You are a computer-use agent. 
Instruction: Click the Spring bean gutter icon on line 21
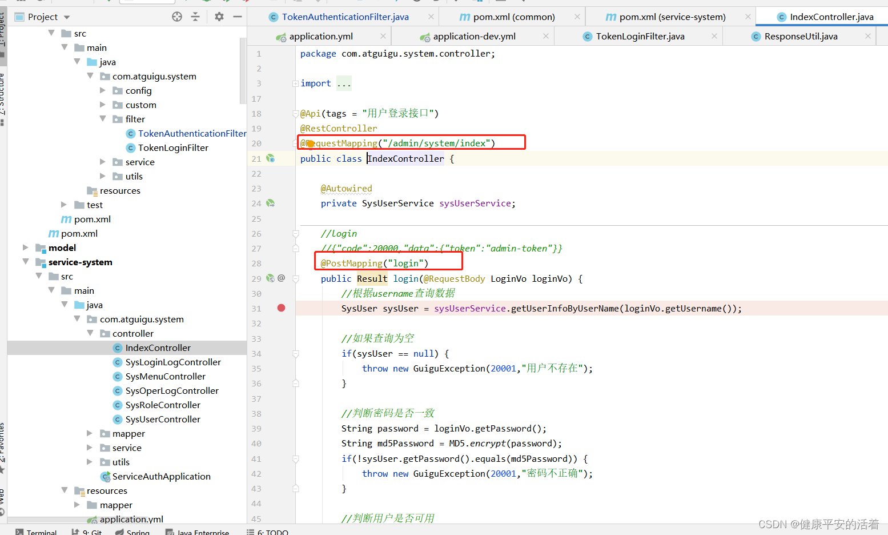271,158
